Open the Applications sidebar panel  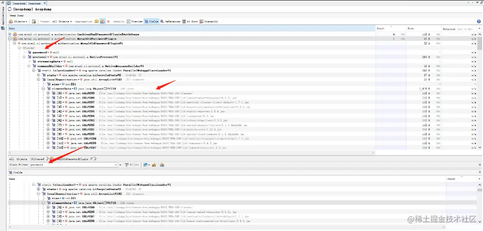pyautogui.click(x=3, y=15)
